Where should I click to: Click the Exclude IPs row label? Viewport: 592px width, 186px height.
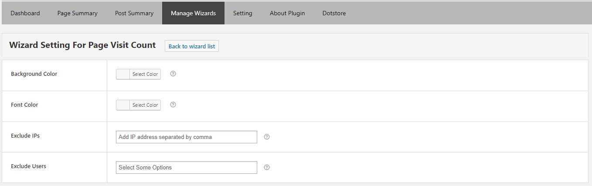click(x=25, y=135)
